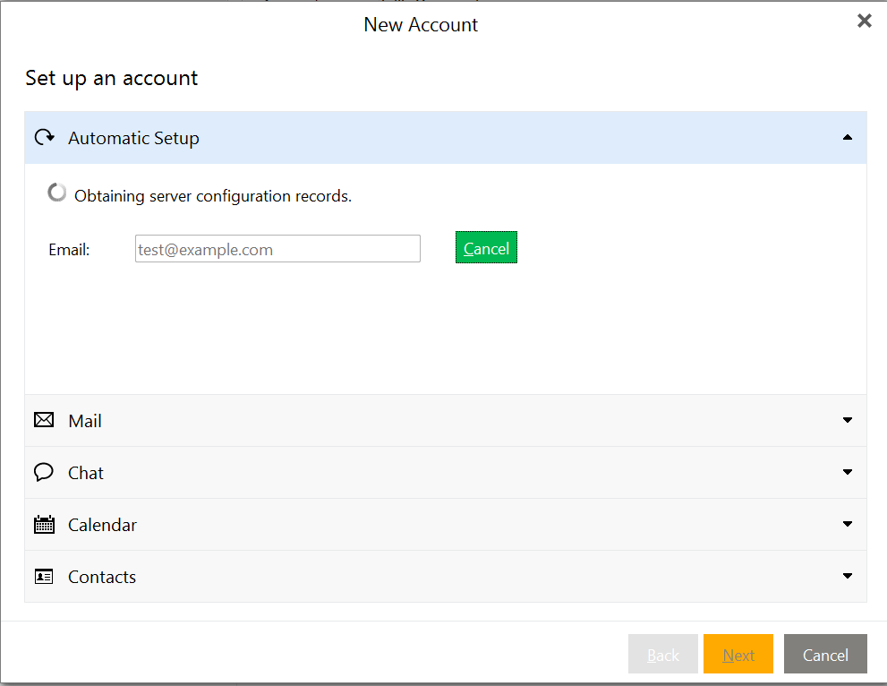This screenshot has width=887, height=686.
Task: Select the Calendar section label
Action: (x=102, y=526)
